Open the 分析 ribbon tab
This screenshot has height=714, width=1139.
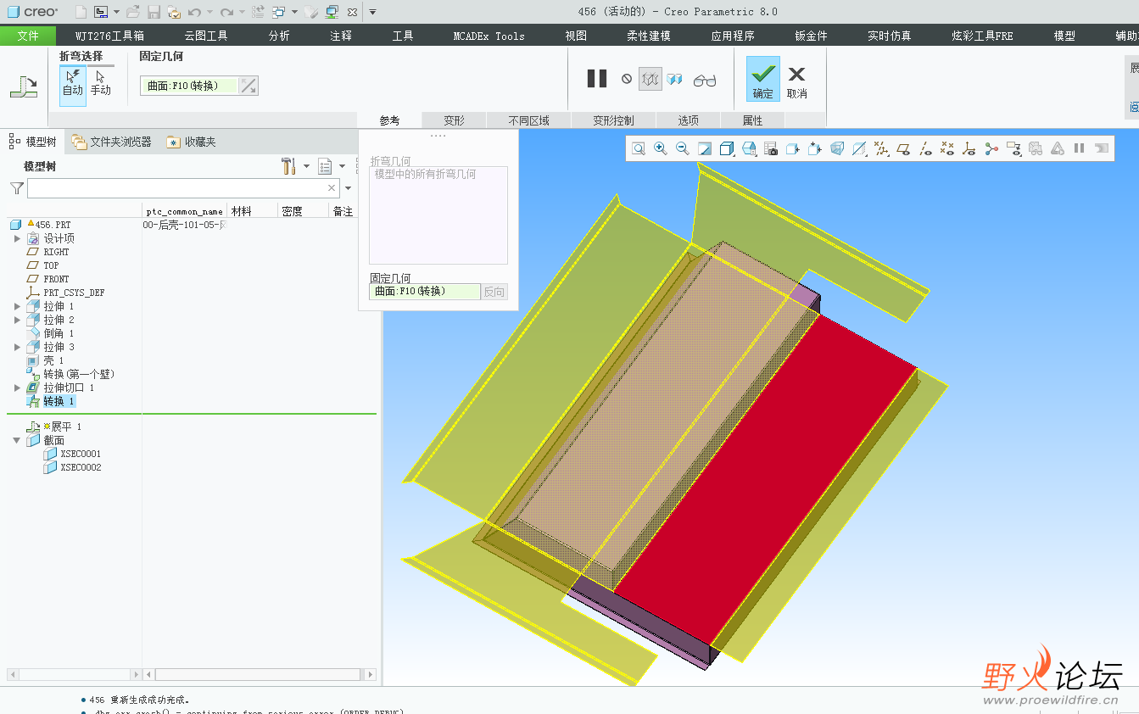279,36
